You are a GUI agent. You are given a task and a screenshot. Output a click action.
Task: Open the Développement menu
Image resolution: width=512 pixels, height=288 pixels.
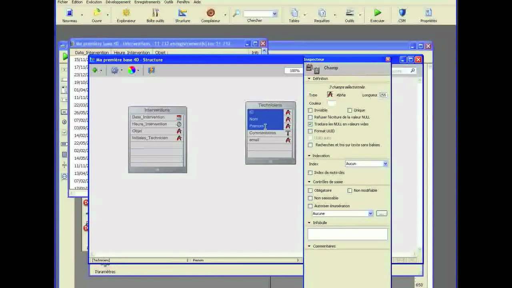tap(118, 2)
